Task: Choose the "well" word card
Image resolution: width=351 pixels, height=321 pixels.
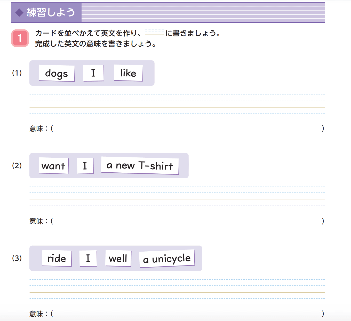Action: pos(118,258)
